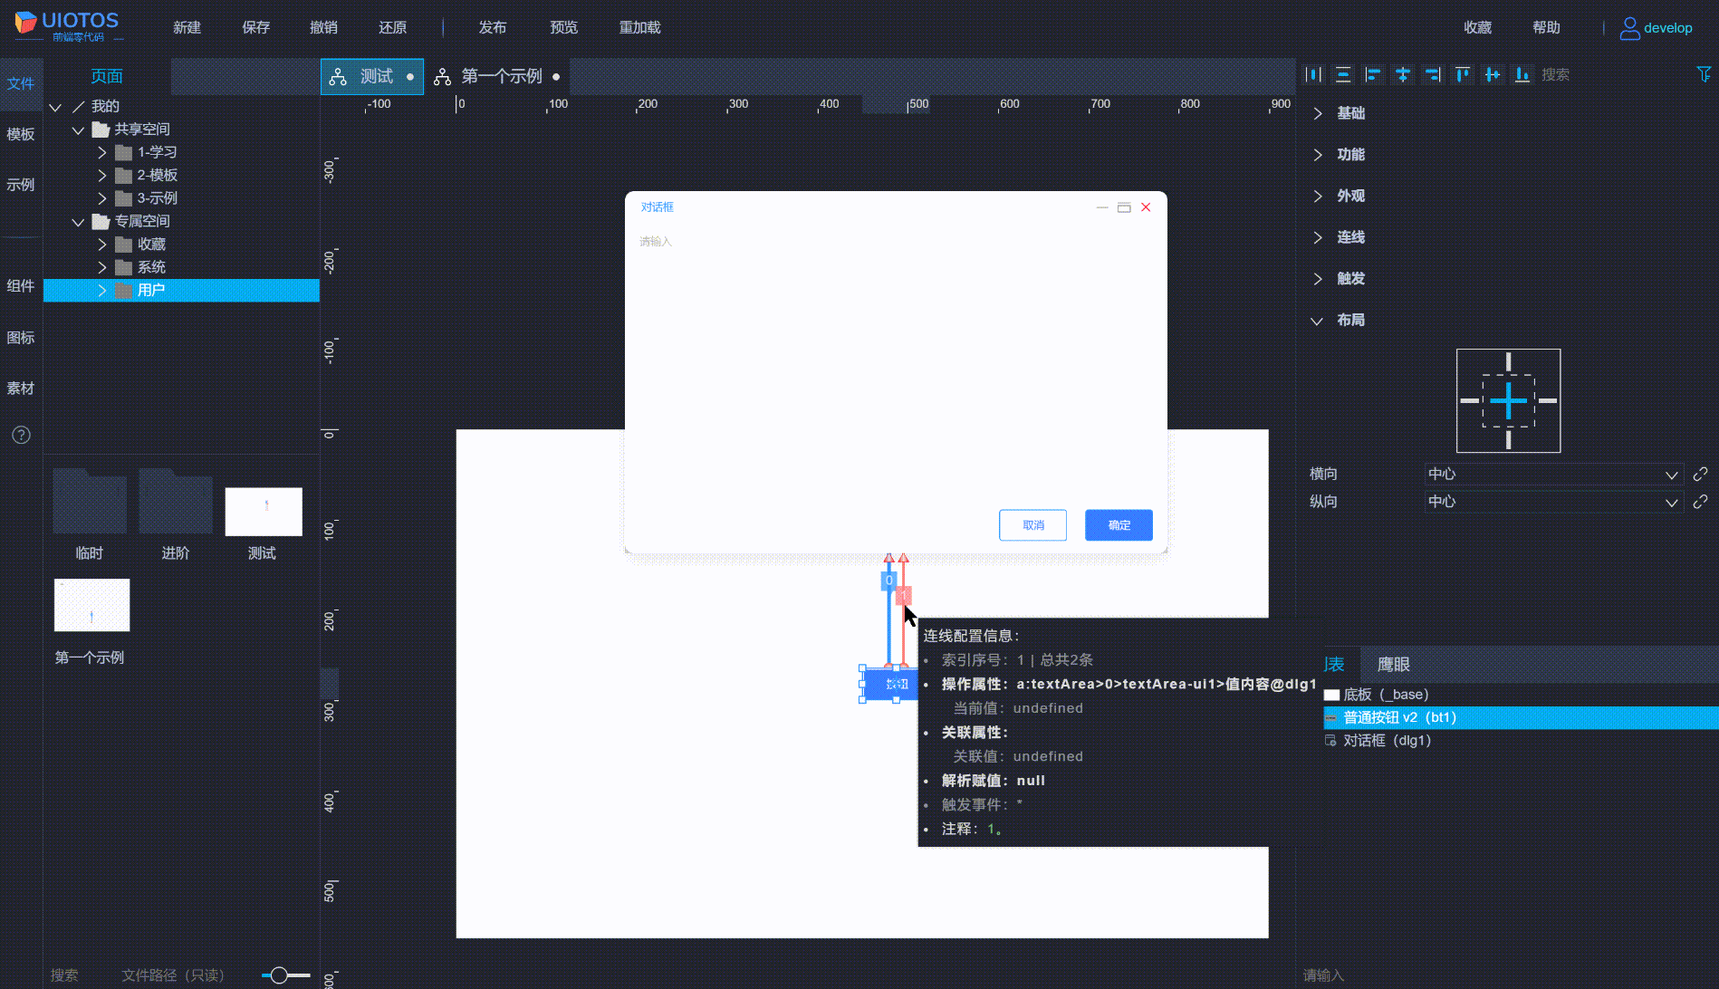Toggle the checkbox beside 底板 (_base)
The height and width of the screenshot is (989, 1719).
tap(1331, 694)
